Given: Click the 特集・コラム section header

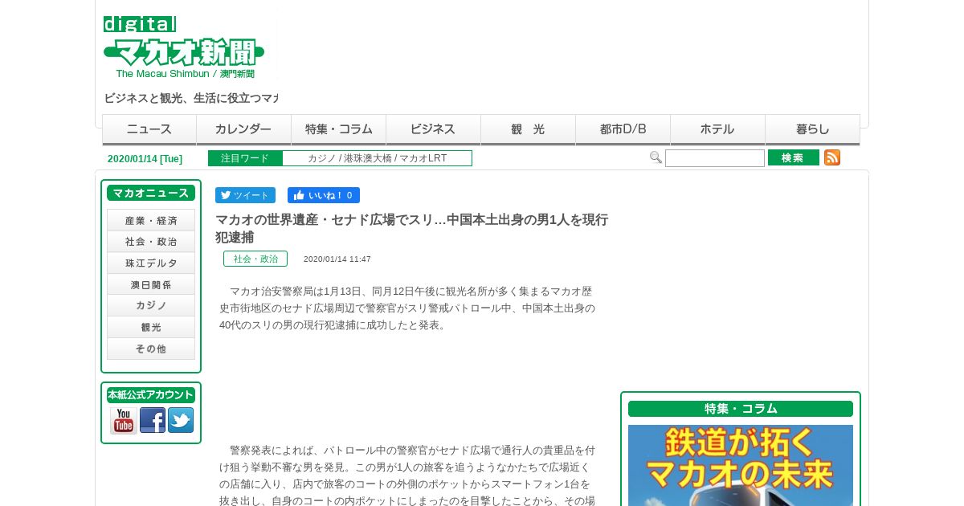Looking at the screenshot, I should click(x=741, y=409).
